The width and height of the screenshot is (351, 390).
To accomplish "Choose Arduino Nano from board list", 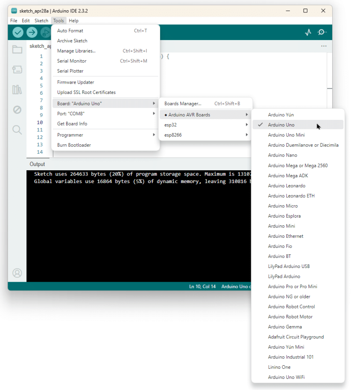I will point(282,155).
